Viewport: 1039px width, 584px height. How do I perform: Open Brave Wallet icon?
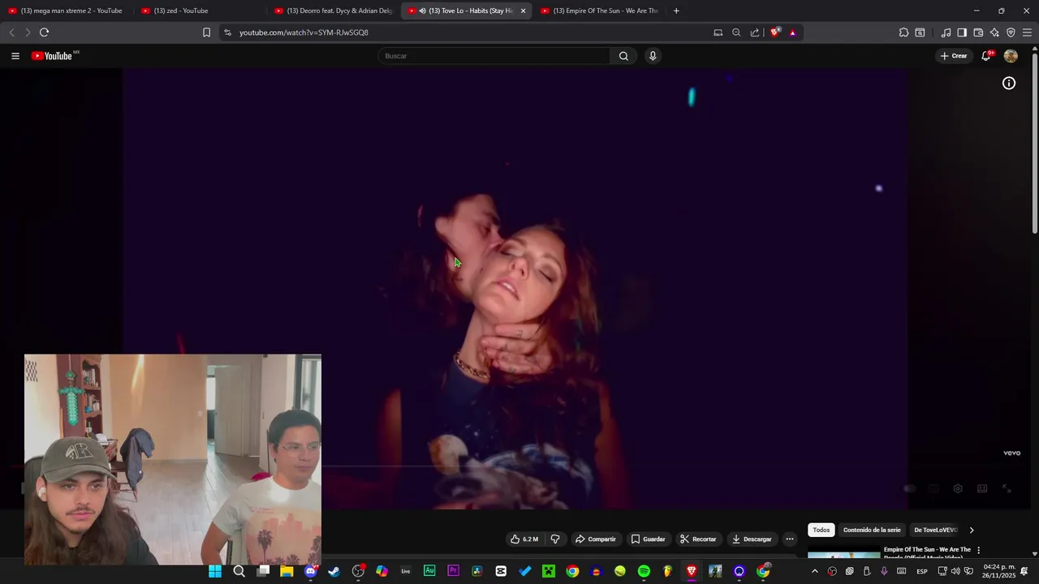978,32
